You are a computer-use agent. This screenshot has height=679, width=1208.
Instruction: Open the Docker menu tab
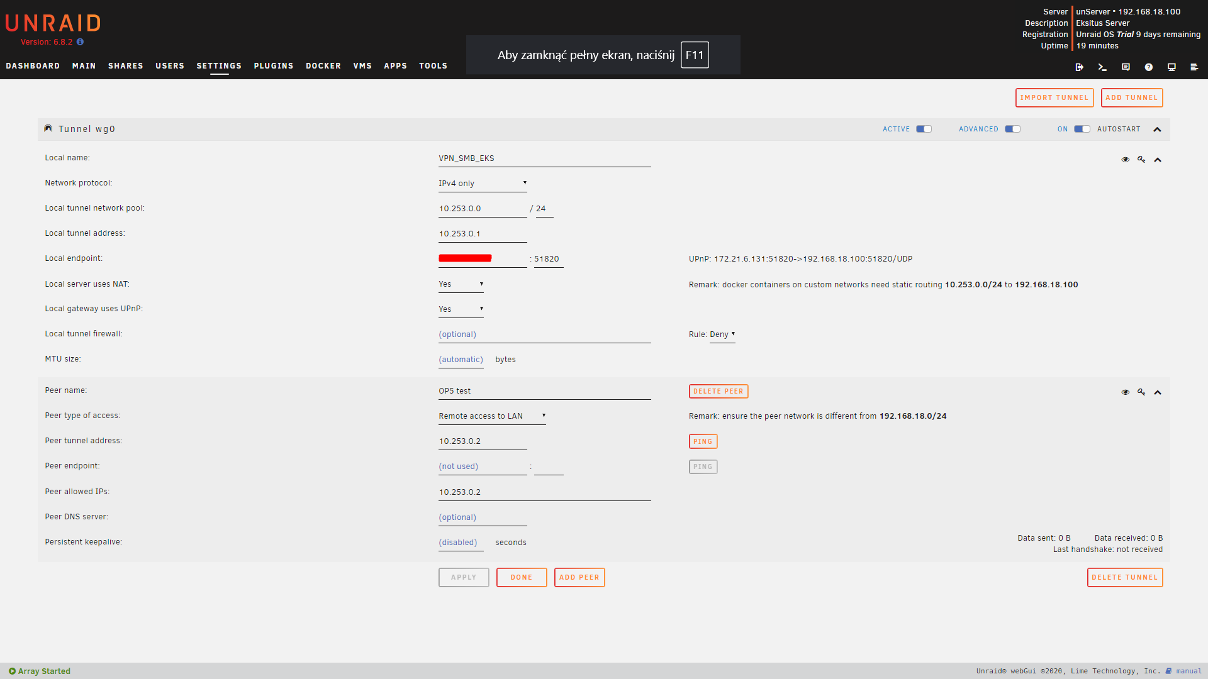(x=323, y=66)
